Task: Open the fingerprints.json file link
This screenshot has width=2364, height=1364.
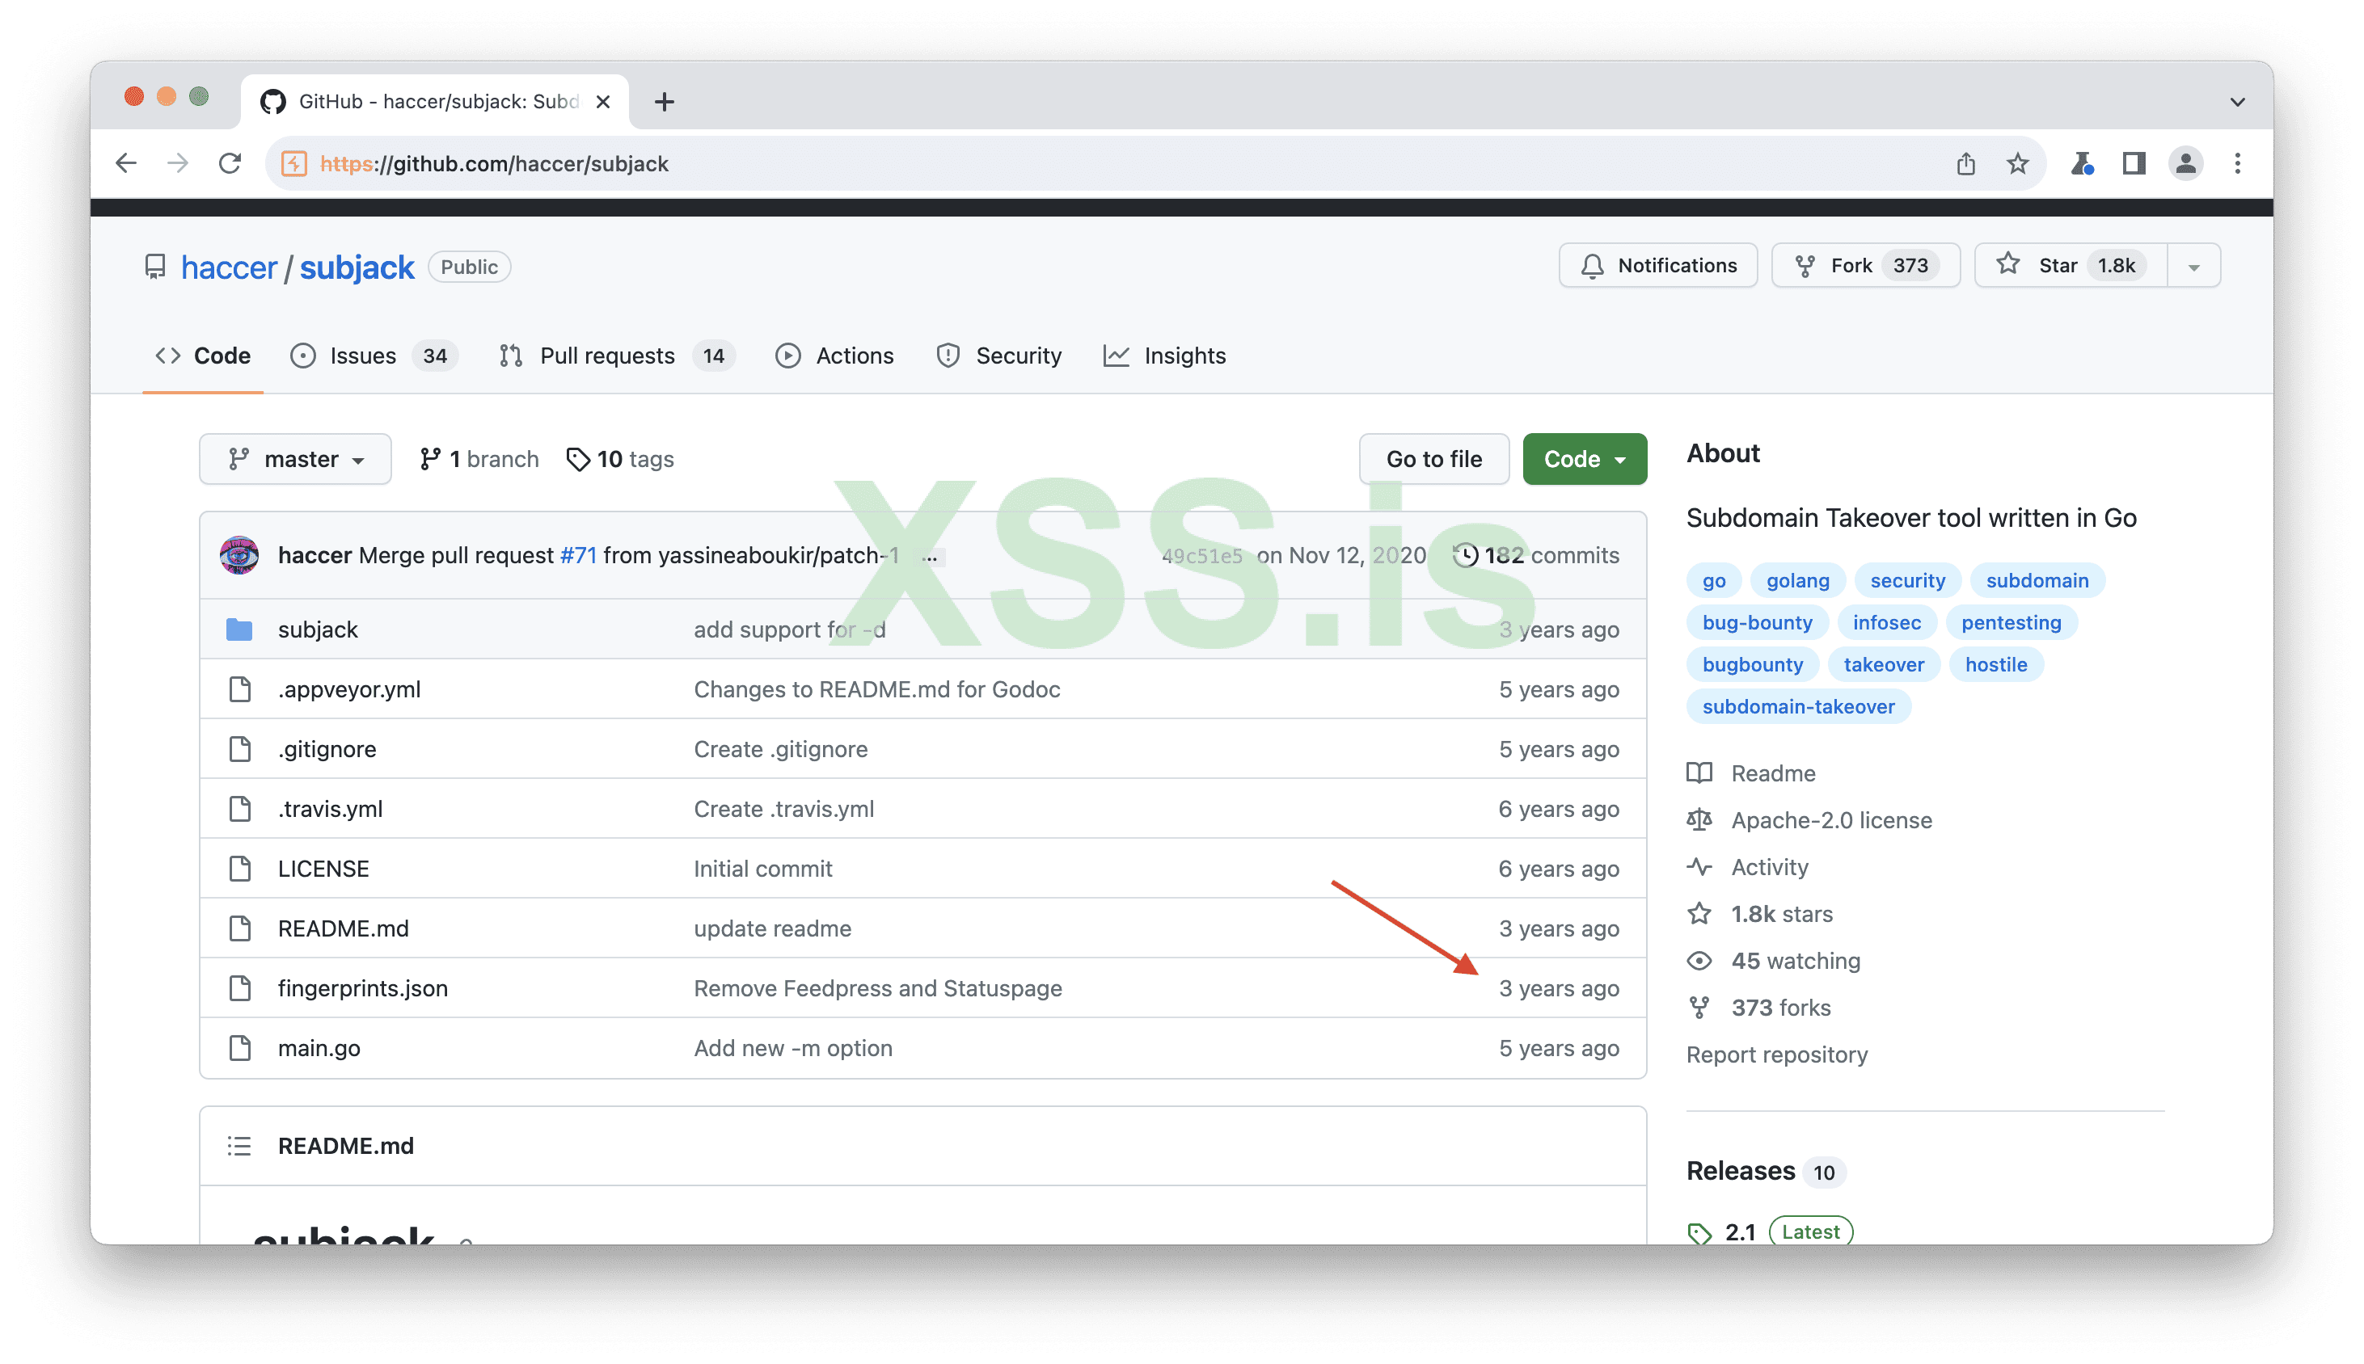Action: pyautogui.click(x=363, y=988)
